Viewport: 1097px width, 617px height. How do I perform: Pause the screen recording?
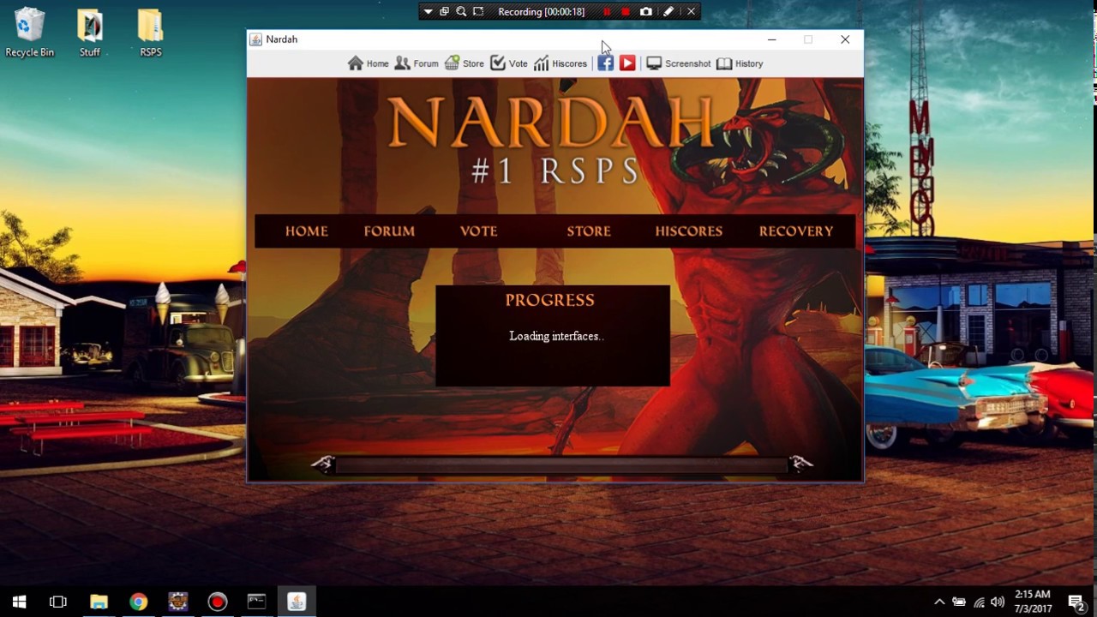[608, 12]
